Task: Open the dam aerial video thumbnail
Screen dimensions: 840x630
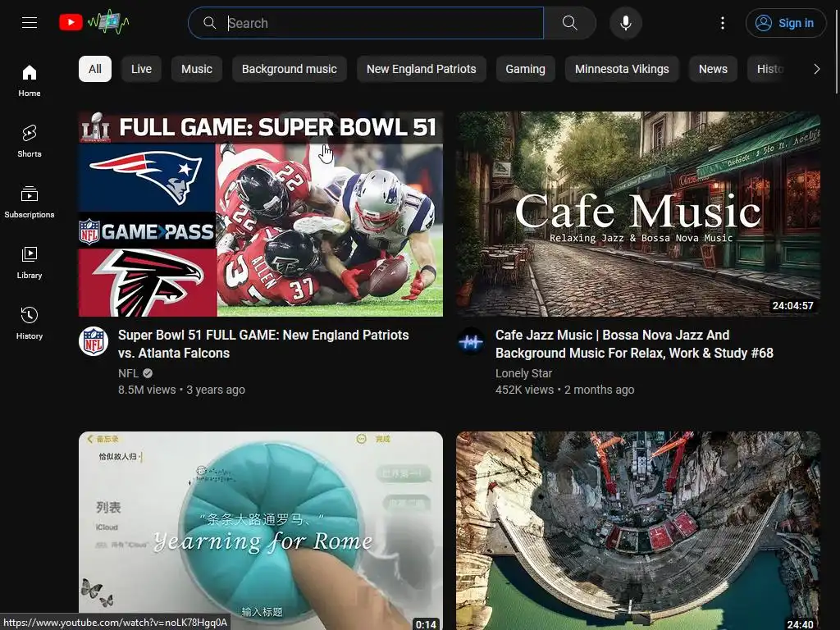Action: 638,531
